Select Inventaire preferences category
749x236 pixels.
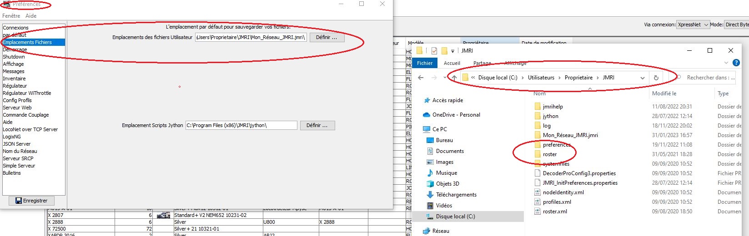[14, 79]
